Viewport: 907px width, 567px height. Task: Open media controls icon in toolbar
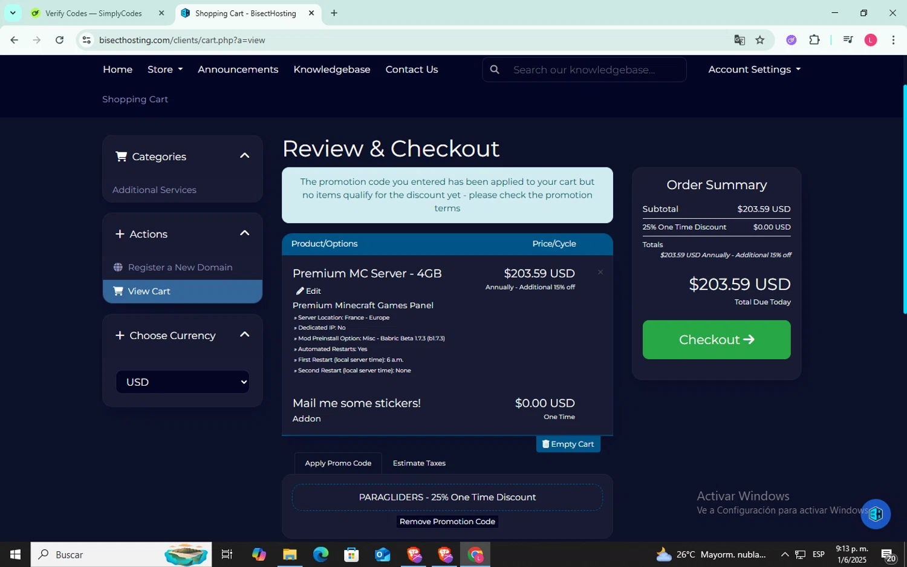[848, 40]
